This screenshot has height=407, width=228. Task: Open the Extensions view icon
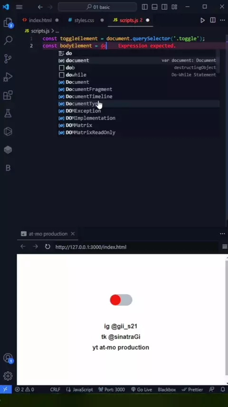[8, 95]
